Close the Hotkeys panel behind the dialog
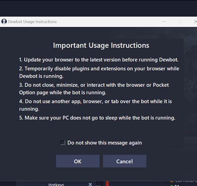The image size is (197, 186). point(90,184)
